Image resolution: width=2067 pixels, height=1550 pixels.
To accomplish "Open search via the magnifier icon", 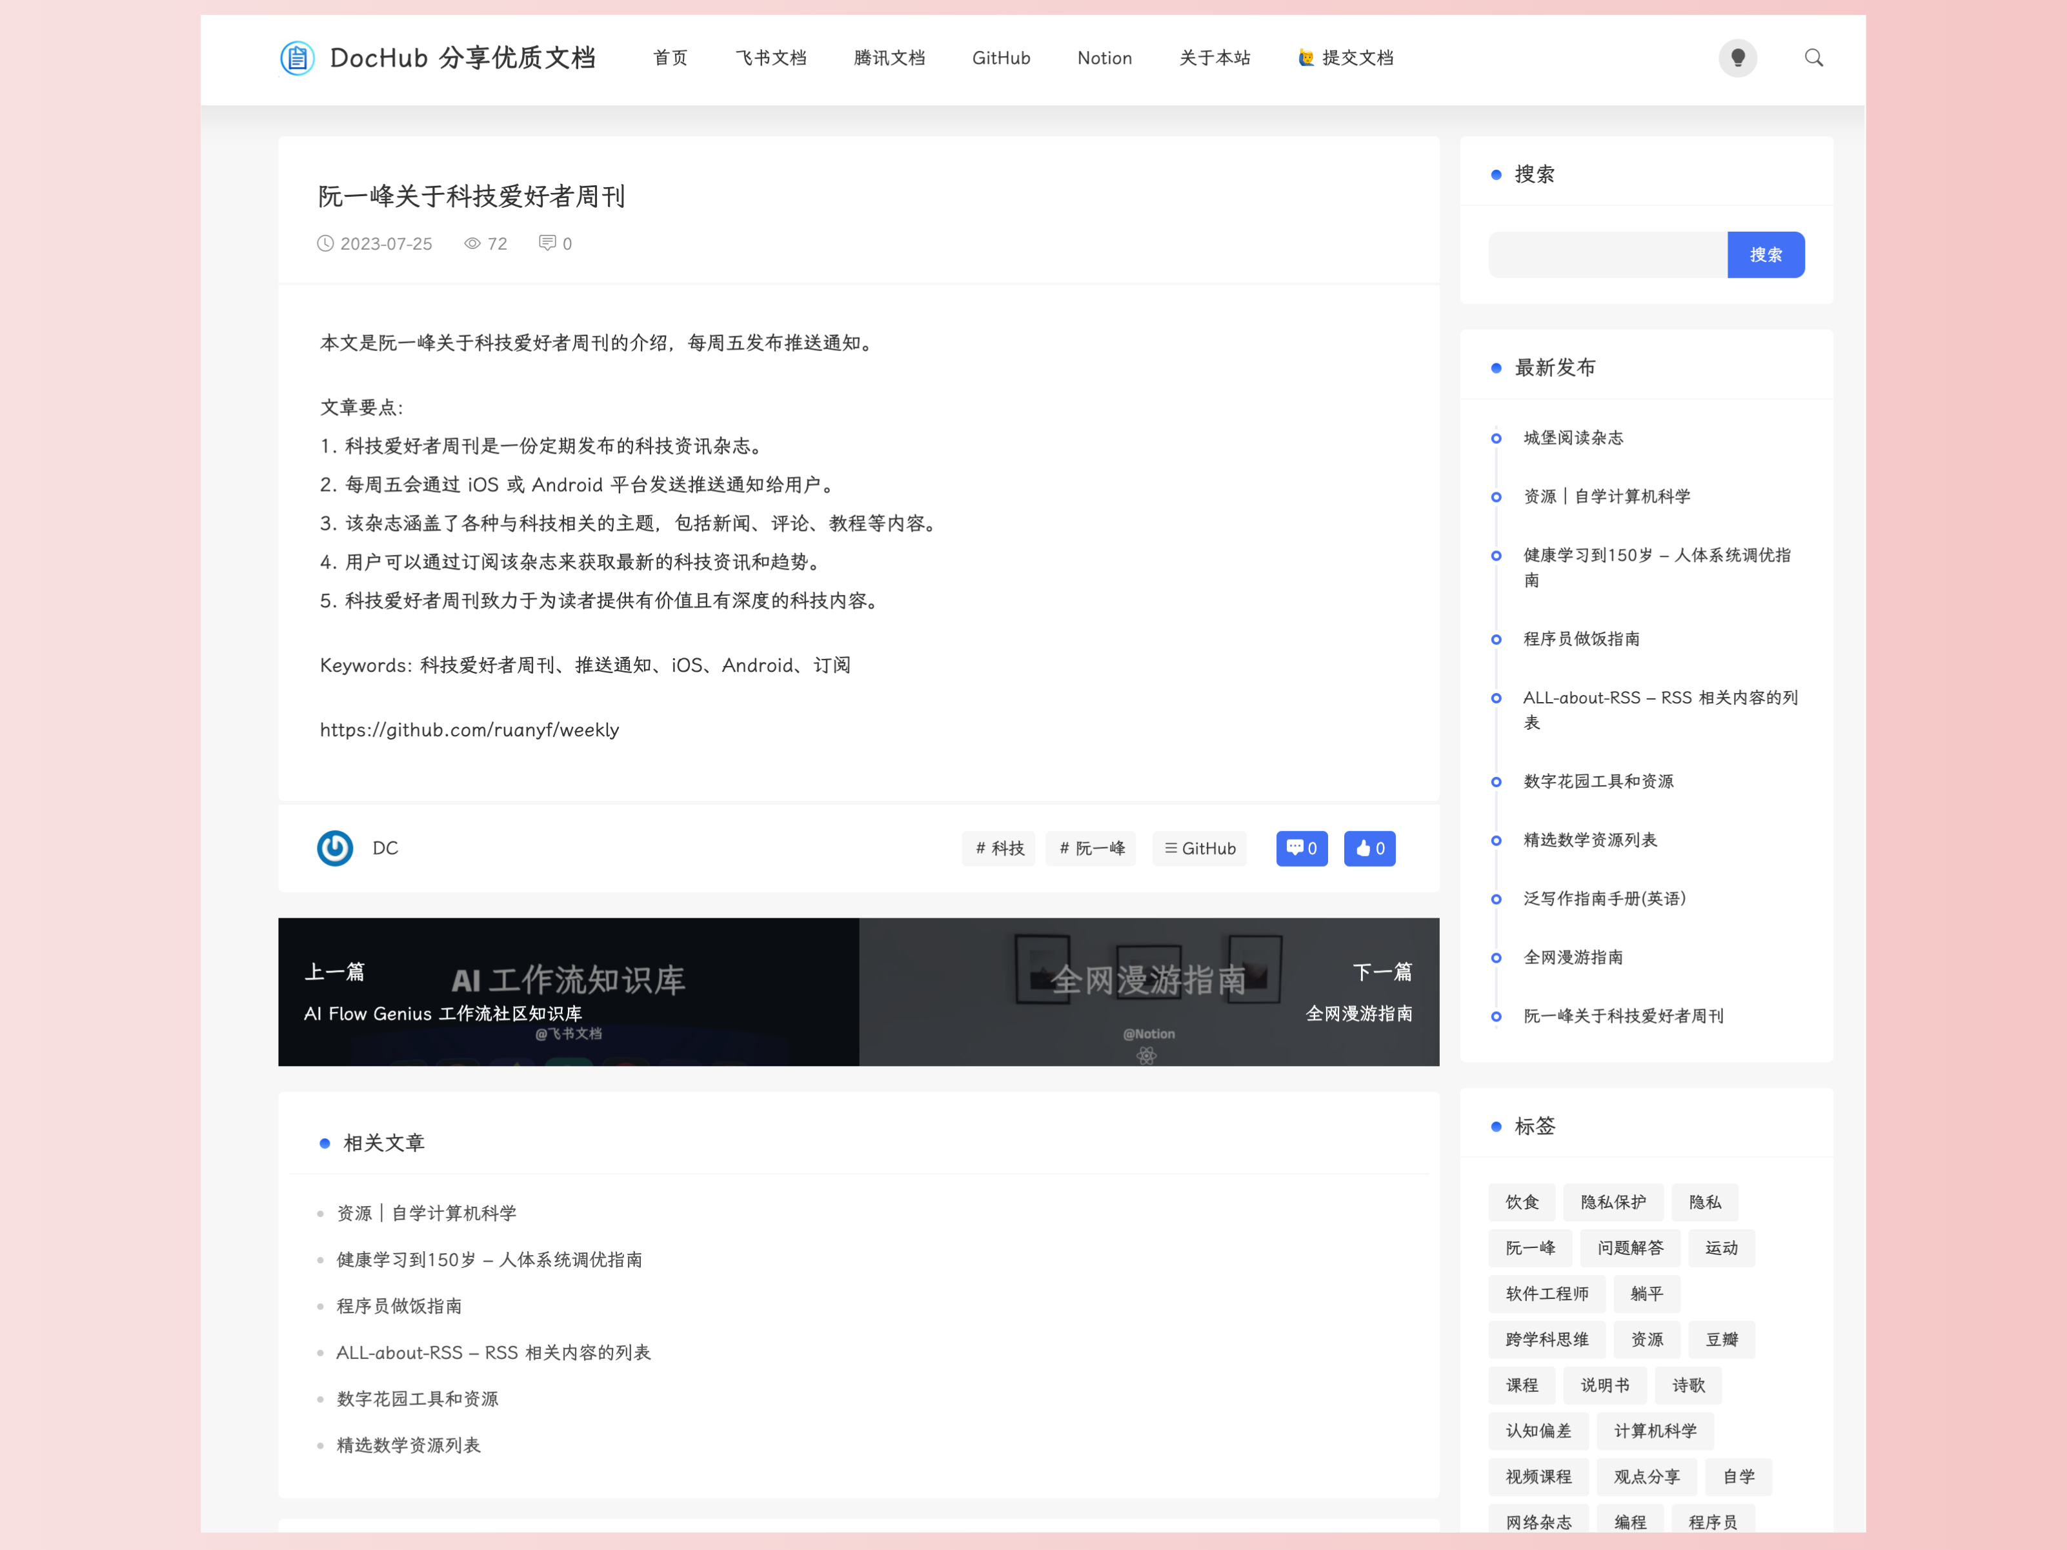I will (x=1813, y=58).
